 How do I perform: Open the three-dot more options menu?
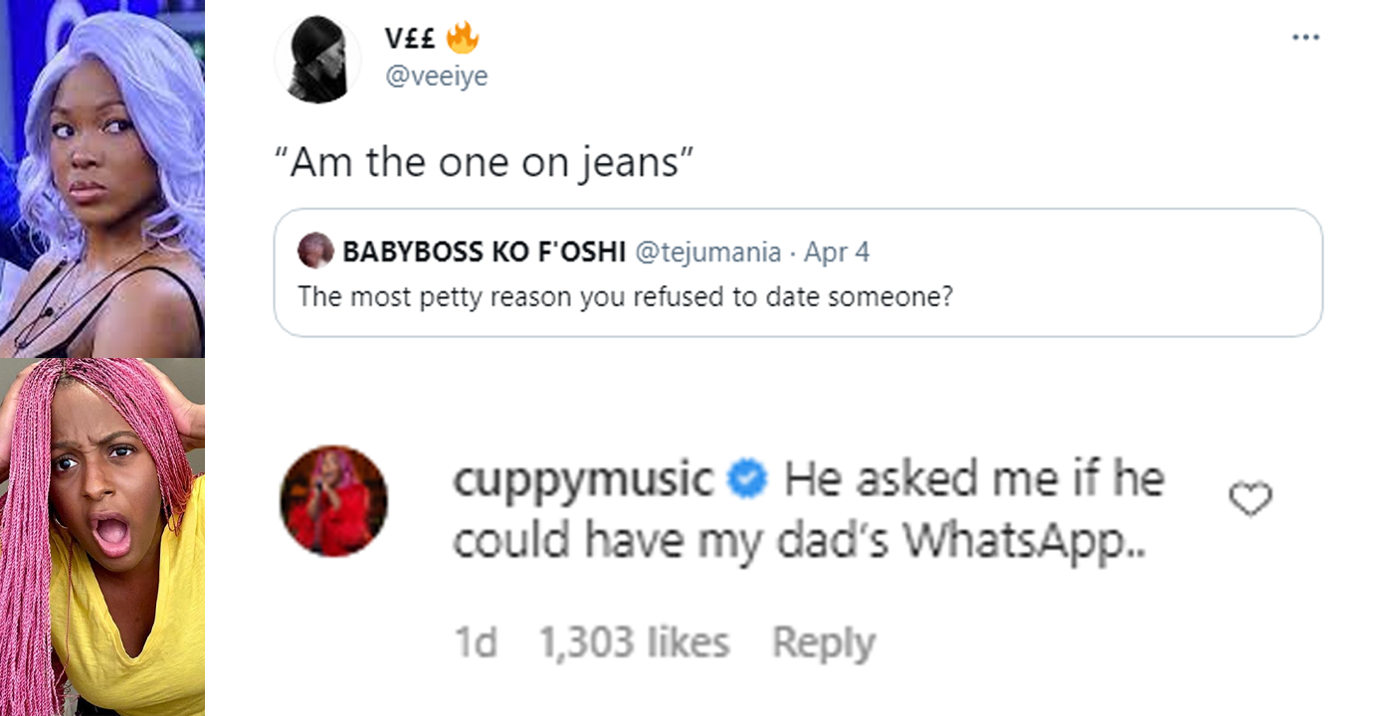(x=1305, y=37)
